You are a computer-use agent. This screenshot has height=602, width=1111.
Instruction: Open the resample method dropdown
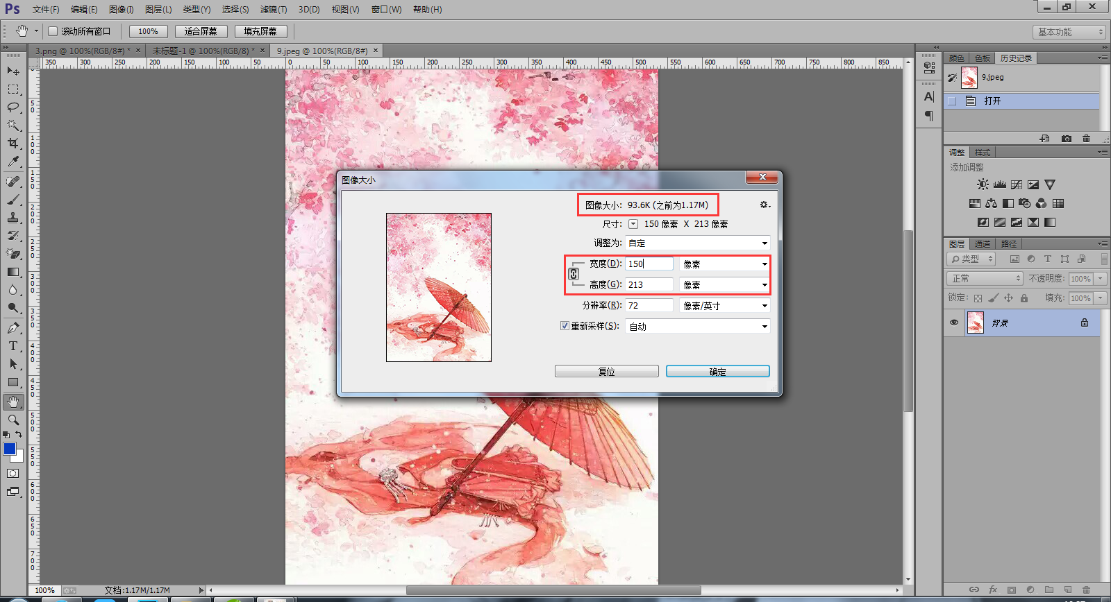click(698, 326)
